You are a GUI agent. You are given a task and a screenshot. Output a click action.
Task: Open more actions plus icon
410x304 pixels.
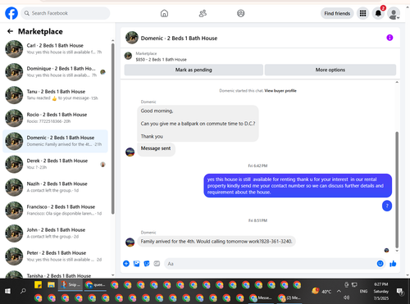point(126,264)
